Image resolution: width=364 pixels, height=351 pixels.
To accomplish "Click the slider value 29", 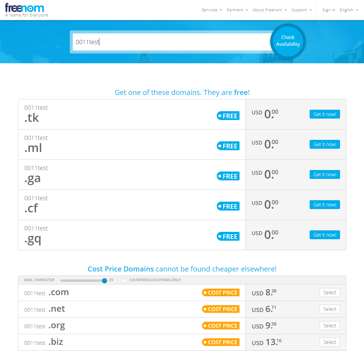I will pos(111,280).
